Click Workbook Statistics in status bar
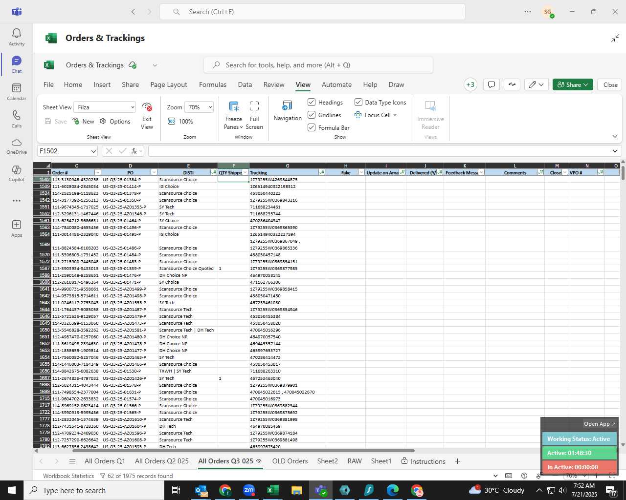 click(x=68, y=476)
